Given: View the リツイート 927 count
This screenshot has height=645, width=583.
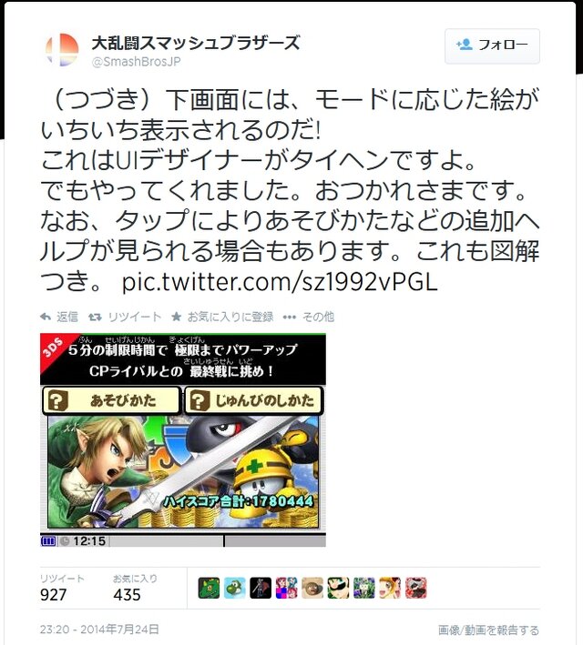Looking at the screenshot, I should click(62, 589).
